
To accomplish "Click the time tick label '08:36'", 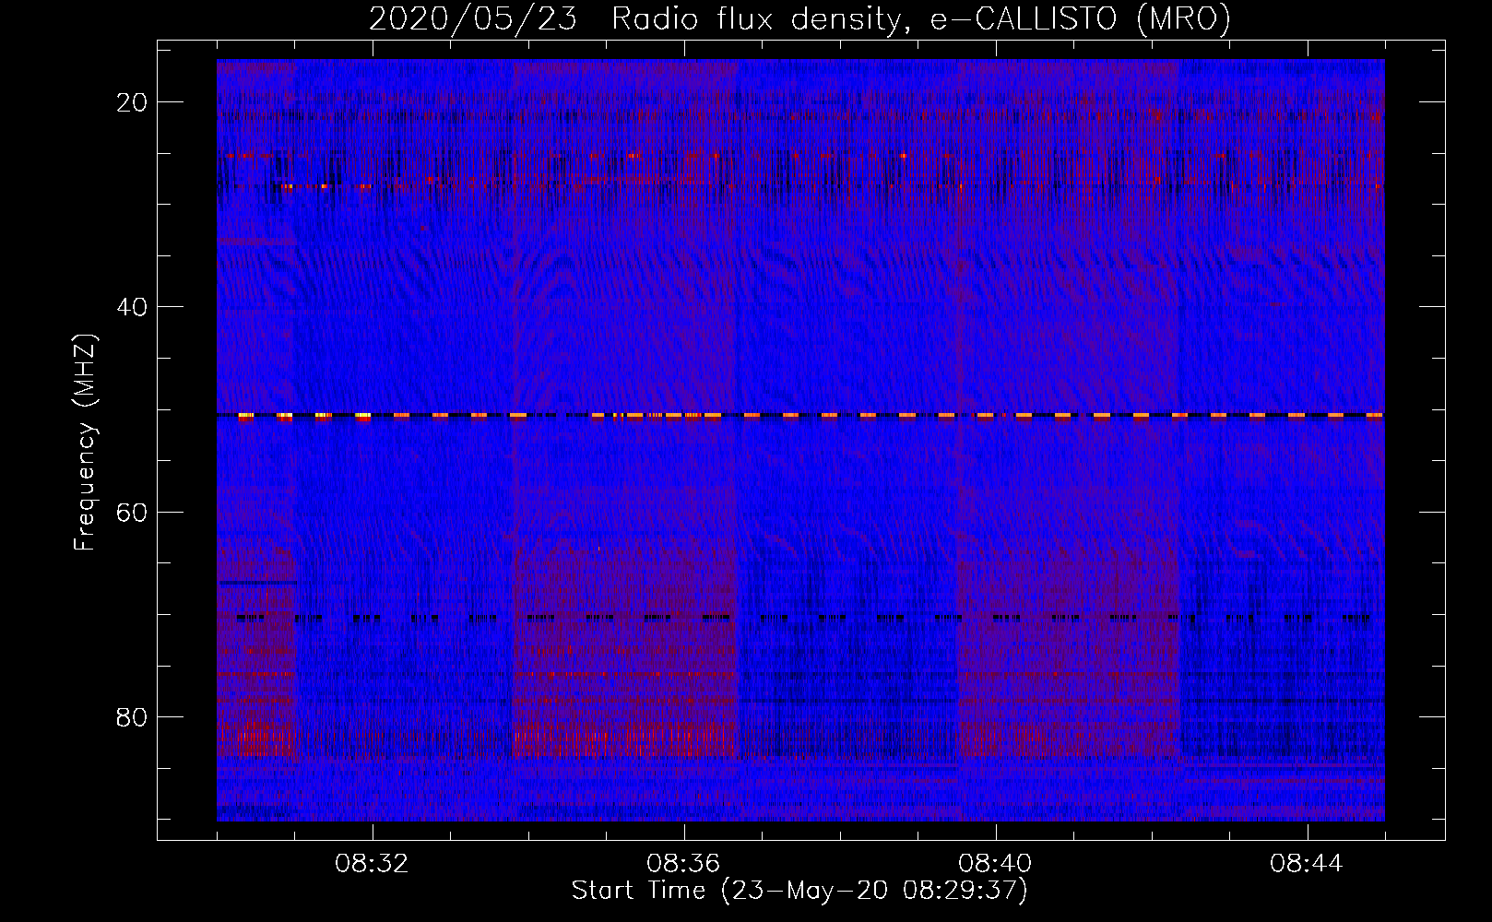I will point(683,864).
